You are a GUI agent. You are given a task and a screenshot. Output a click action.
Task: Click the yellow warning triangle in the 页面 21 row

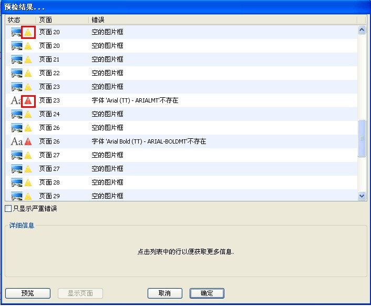[x=28, y=59]
